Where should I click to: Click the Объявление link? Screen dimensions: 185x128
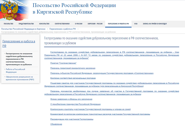pyautogui.click(x=56, y=124)
